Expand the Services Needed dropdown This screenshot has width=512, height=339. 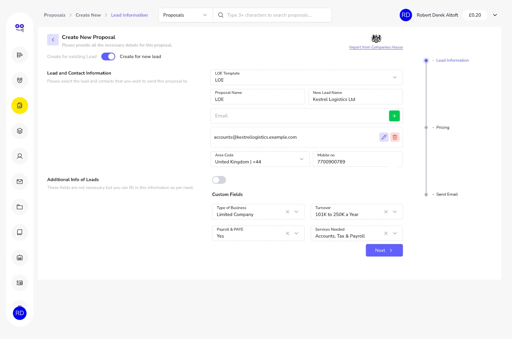(x=395, y=233)
